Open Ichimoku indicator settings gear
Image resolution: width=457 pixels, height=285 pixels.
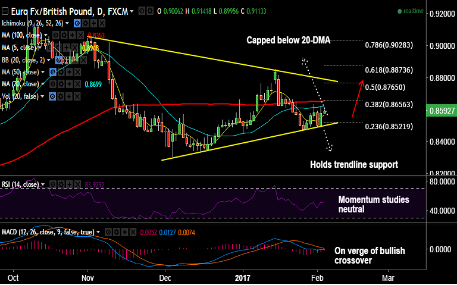[x=86, y=23]
